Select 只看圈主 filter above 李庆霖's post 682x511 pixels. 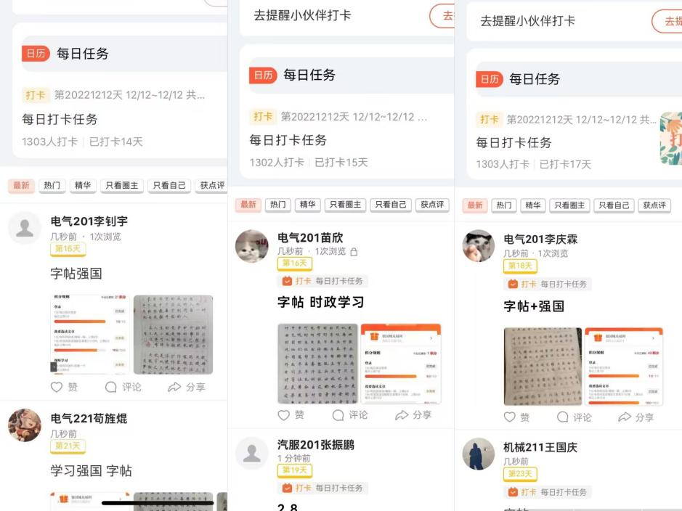tap(569, 205)
